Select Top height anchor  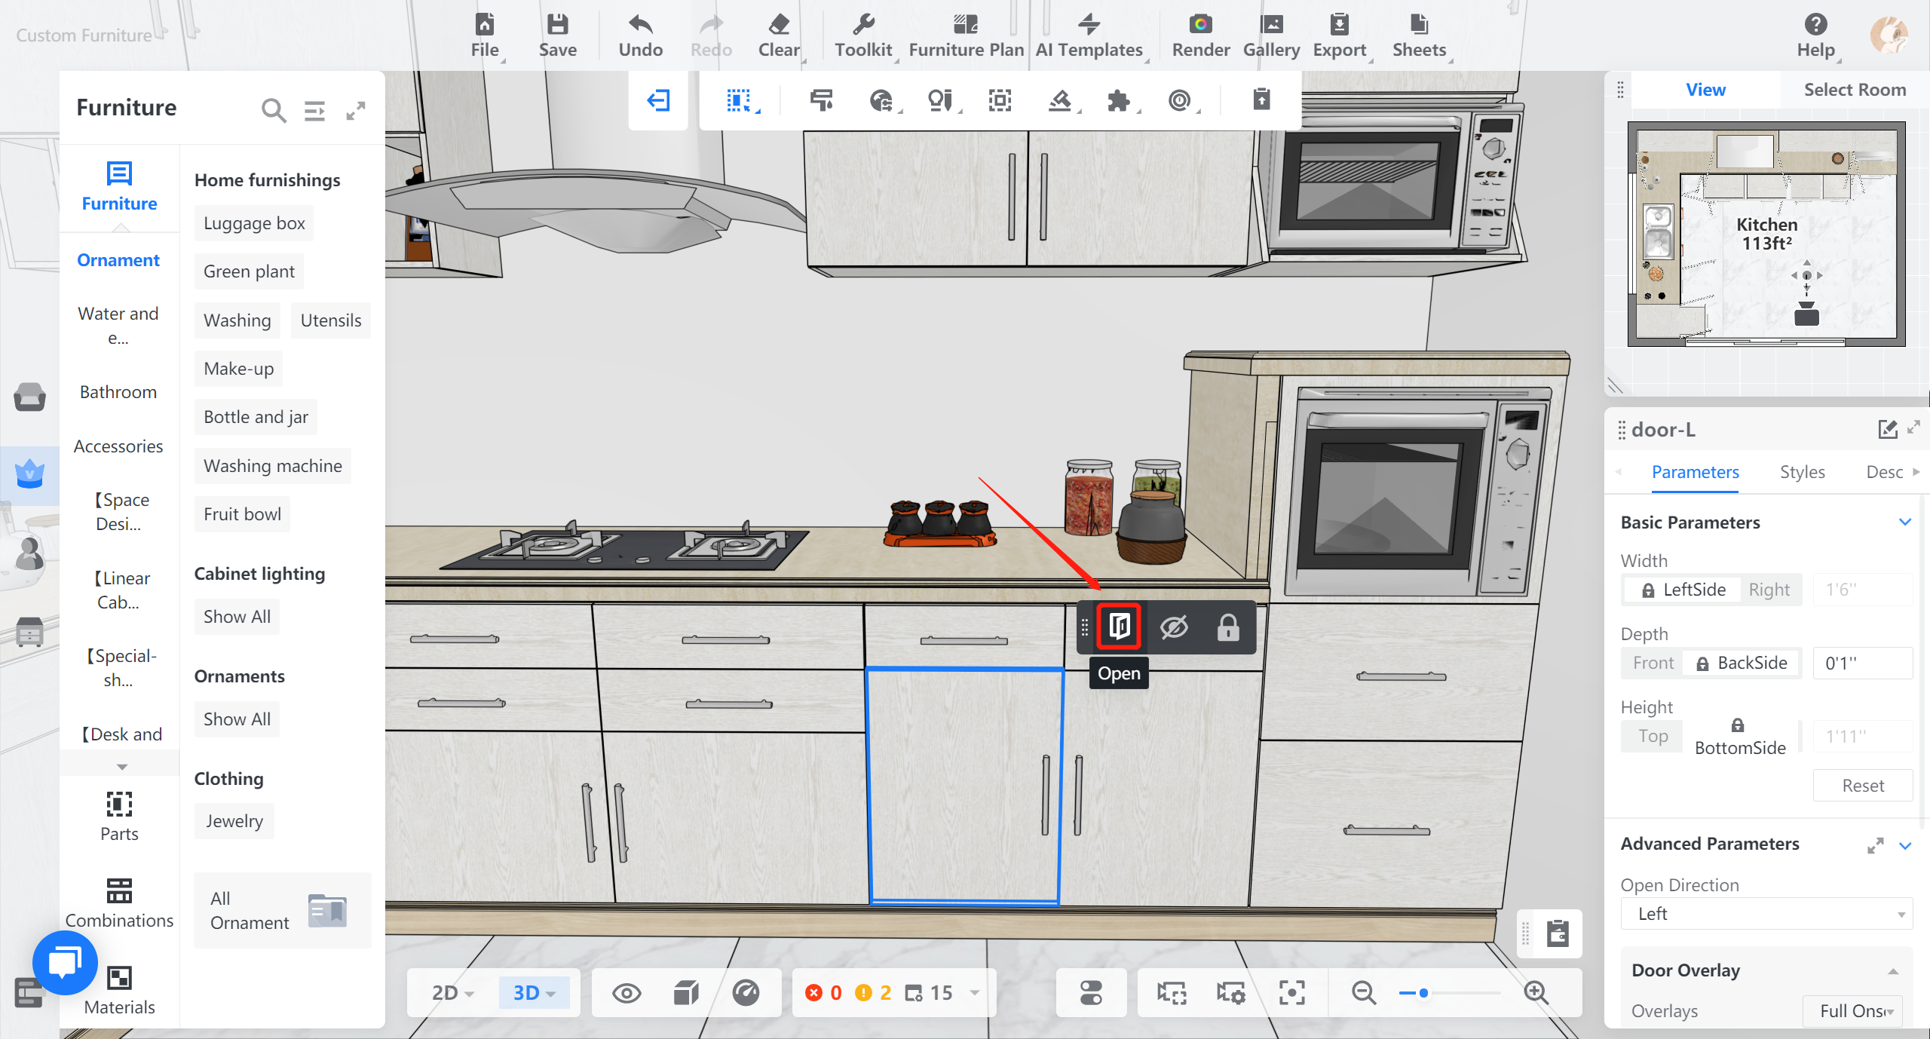click(x=1653, y=736)
